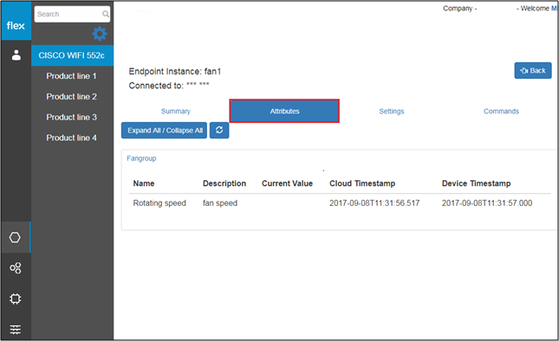The height and width of the screenshot is (341, 559).
Task: Click Expand All / Collapse All button
Action: click(165, 131)
